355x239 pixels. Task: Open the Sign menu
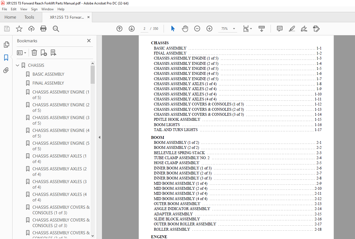pos(34,9)
